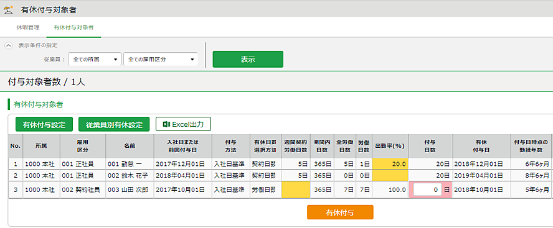553x228 pixels.
Task: Click 有休日数選択方法 column header
Action: pos(265,147)
